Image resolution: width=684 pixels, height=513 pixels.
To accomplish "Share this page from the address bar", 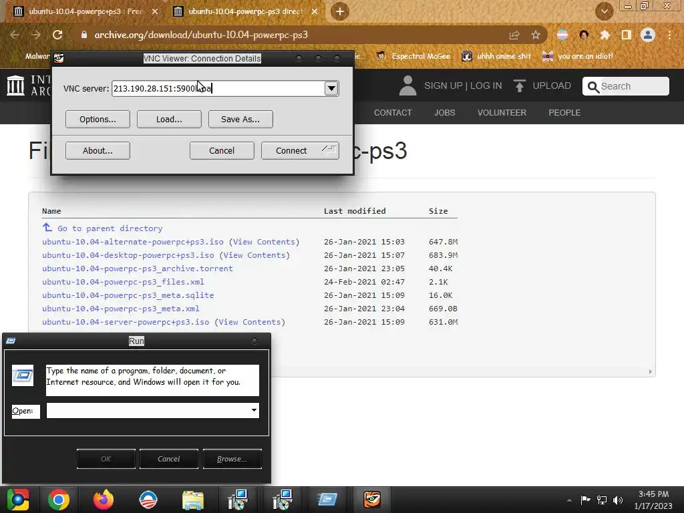I will pos(514,35).
